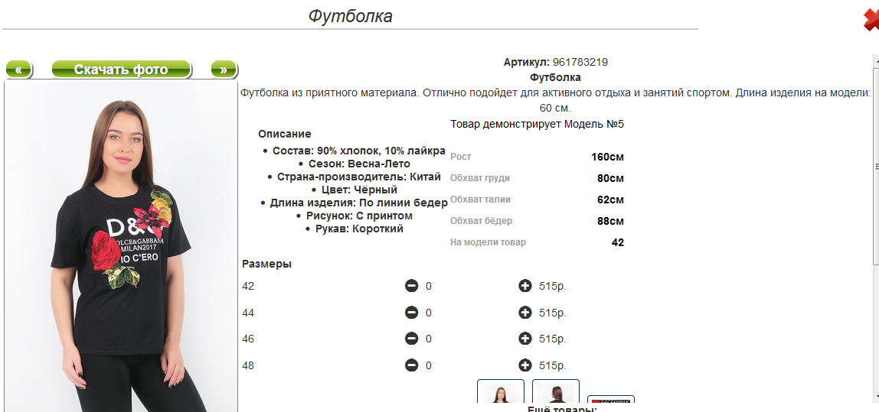Increase quantity for size 44

pyautogui.click(x=524, y=313)
